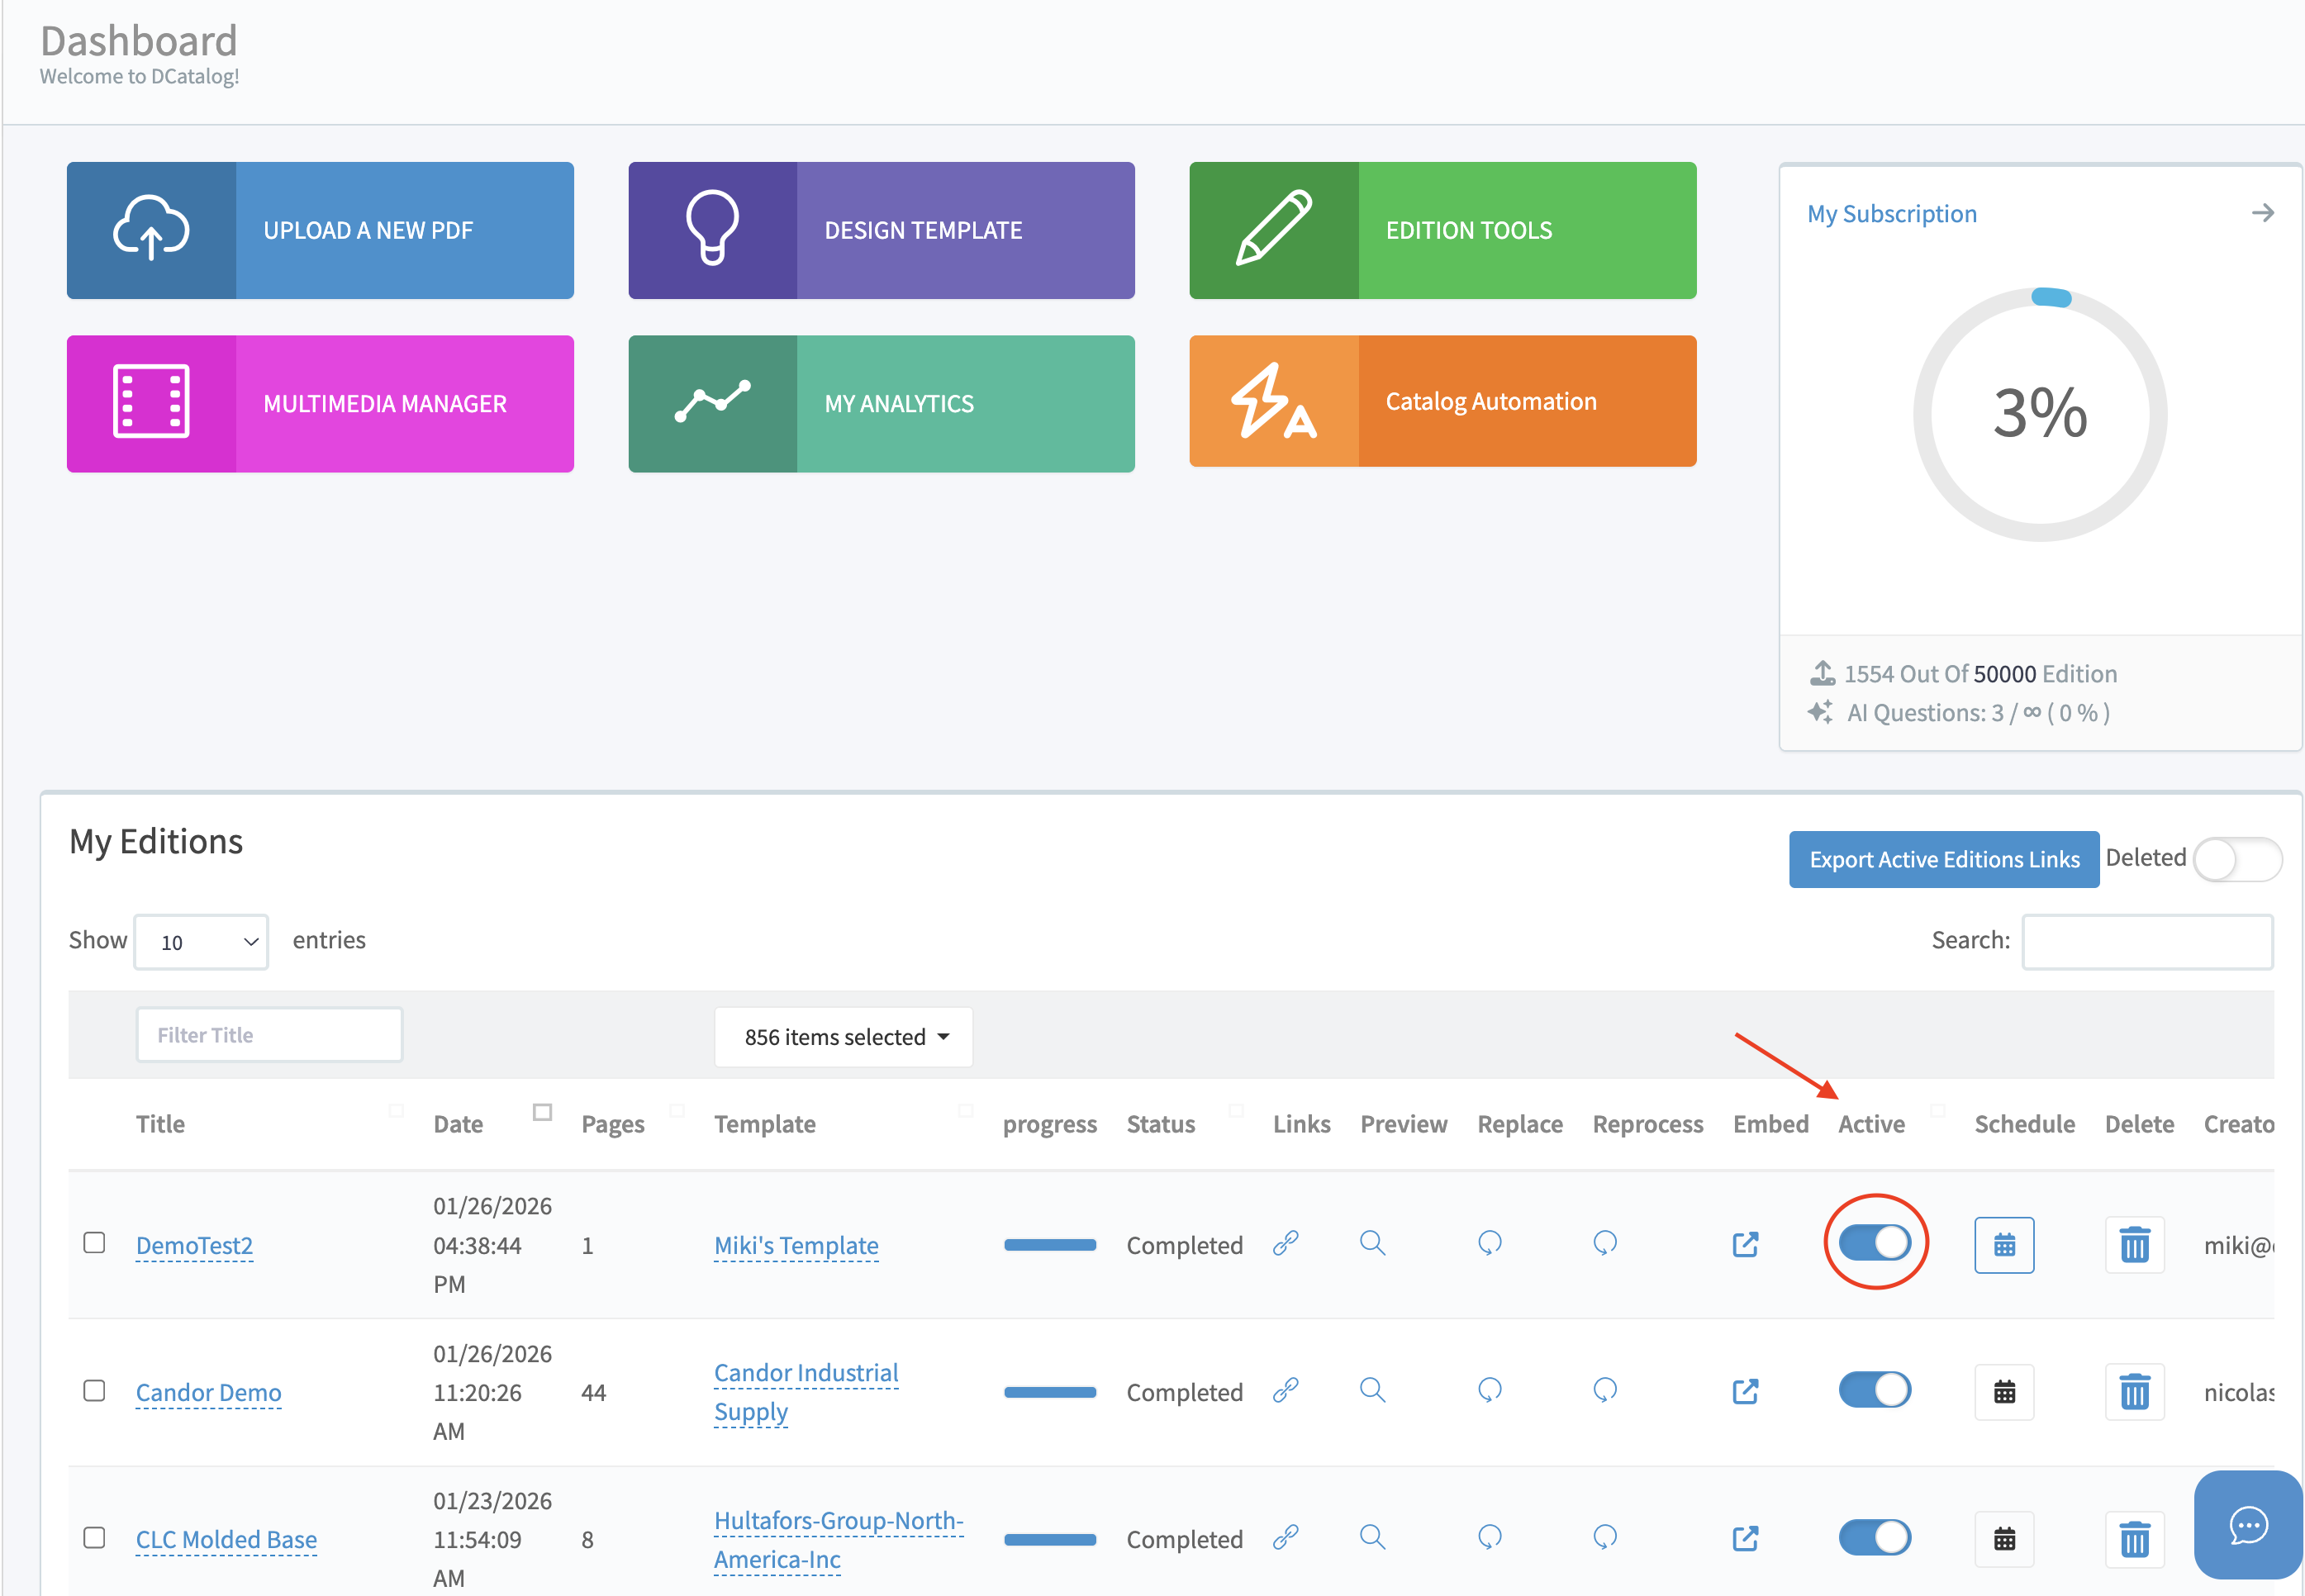Sort by the Date column header
2305x1596 pixels.
tap(458, 1124)
